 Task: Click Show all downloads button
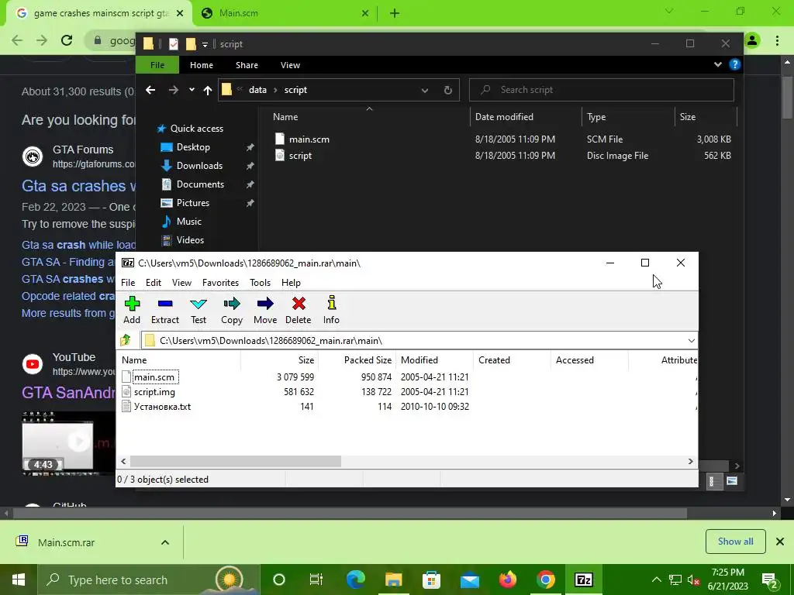(x=735, y=542)
